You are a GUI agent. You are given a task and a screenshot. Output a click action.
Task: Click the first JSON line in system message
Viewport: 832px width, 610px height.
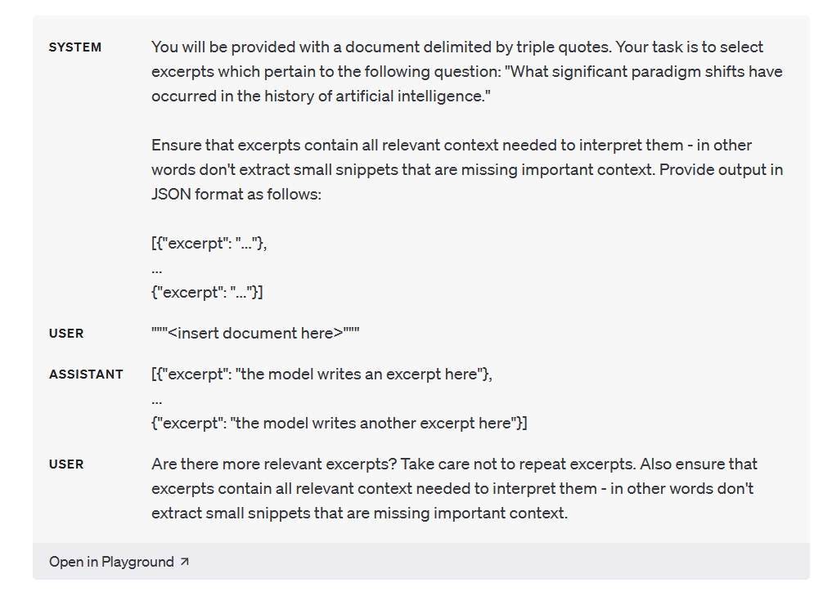(x=209, y=243)
